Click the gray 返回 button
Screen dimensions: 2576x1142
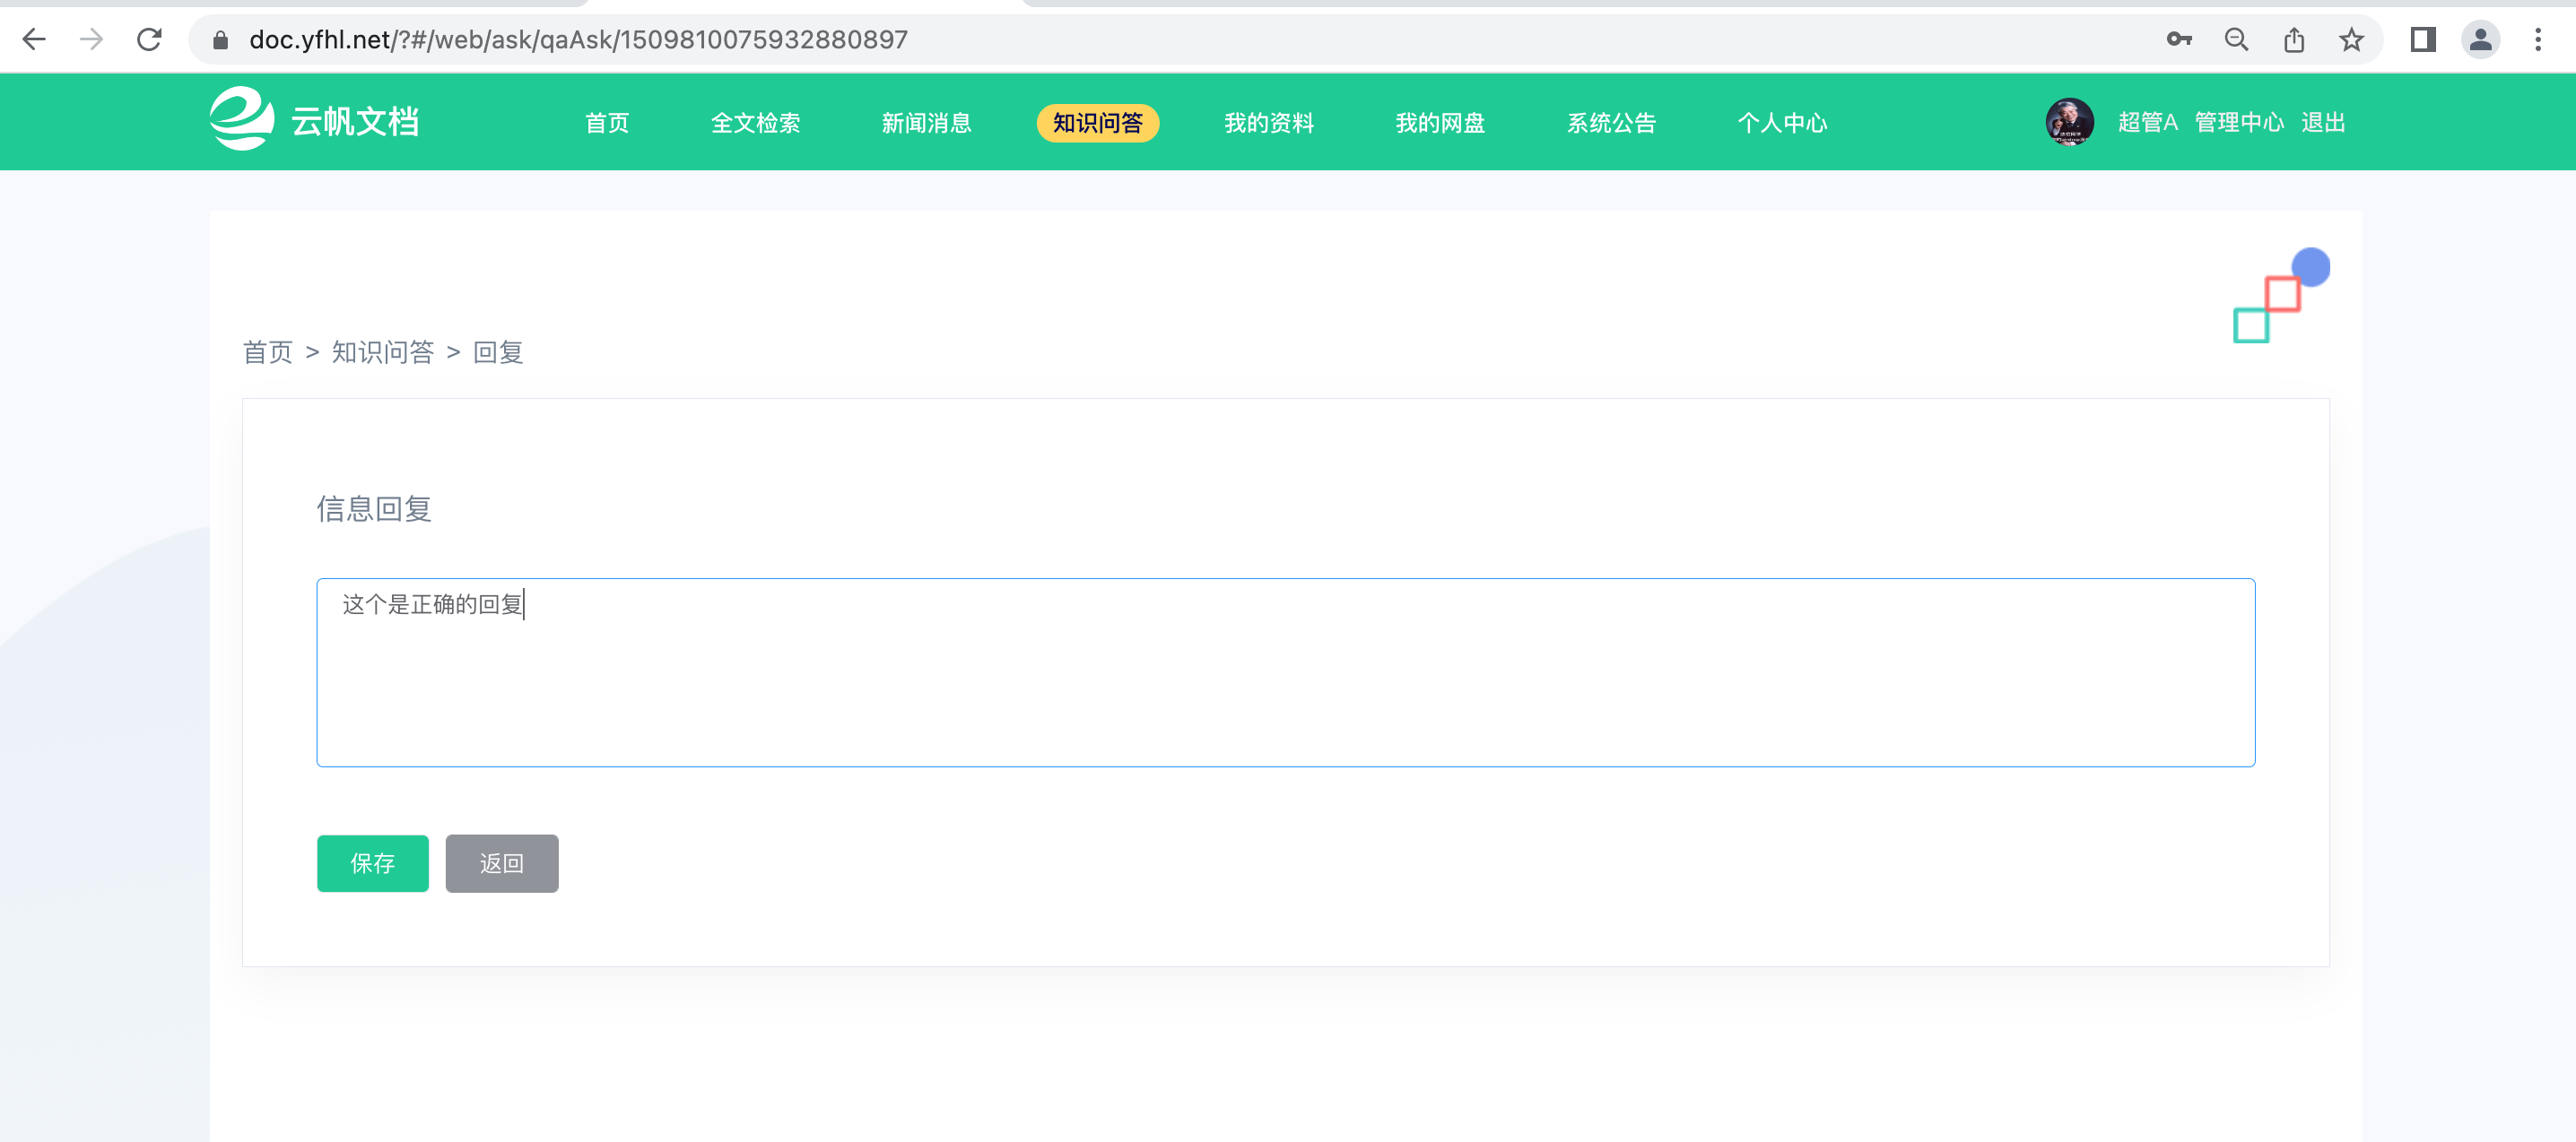[502, 863]
